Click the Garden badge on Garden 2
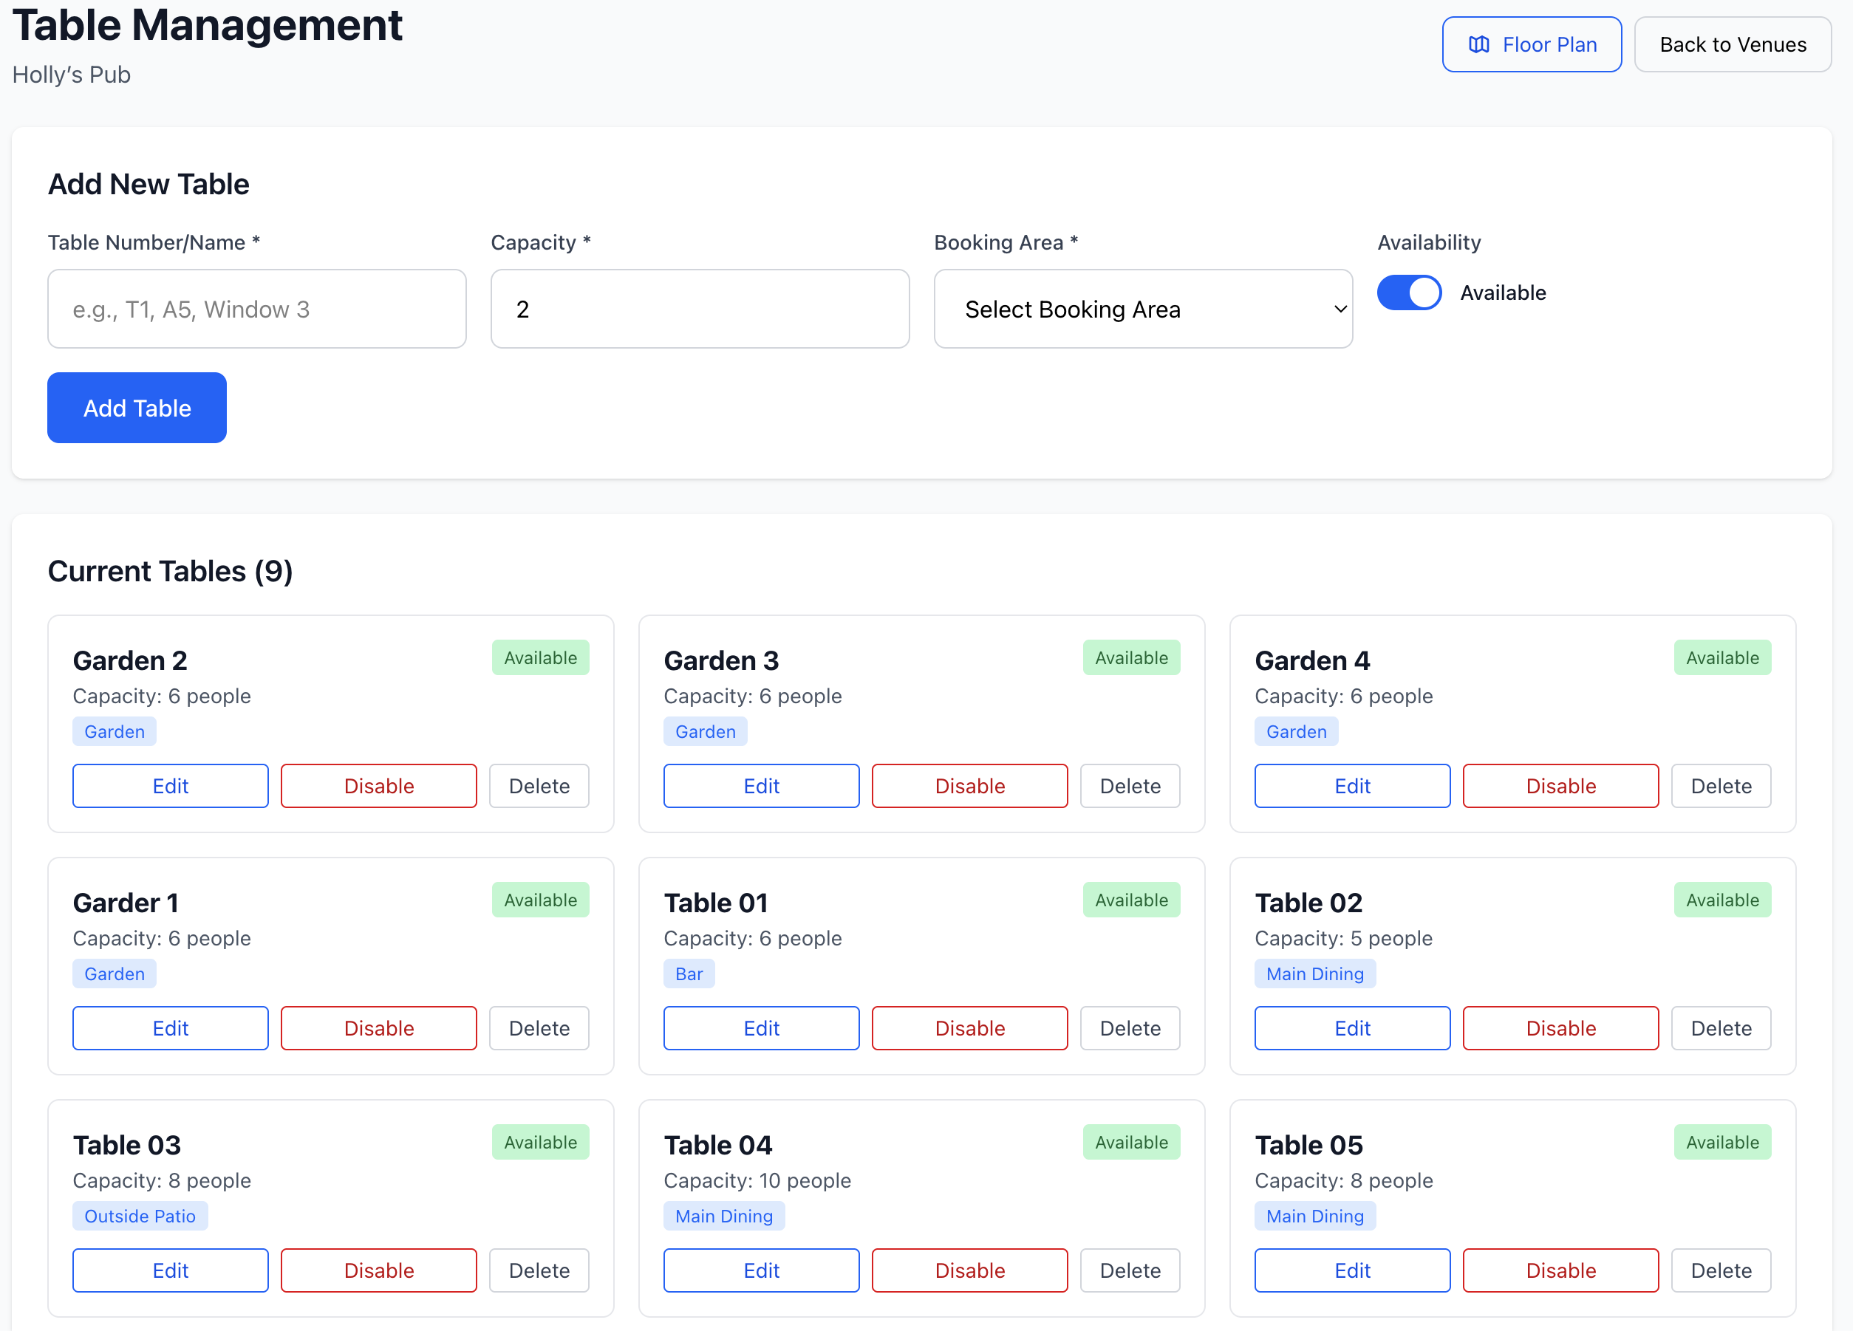Image resolution: width=1853 pixels, height=1331 pixels. pos(115,730)
